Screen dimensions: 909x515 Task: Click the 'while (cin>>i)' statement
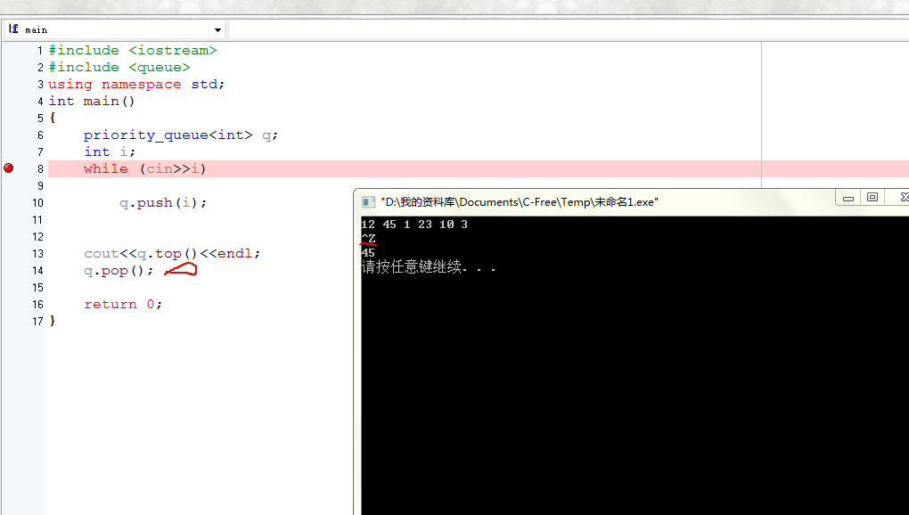pyautogui.click(x=145, y=168)
